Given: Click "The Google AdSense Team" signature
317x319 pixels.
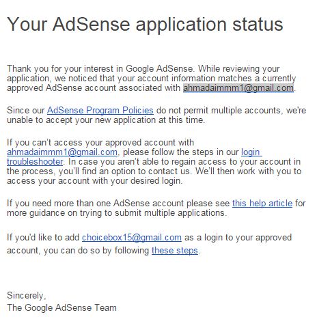Looking at the screenshot, I should pos(61,307).
